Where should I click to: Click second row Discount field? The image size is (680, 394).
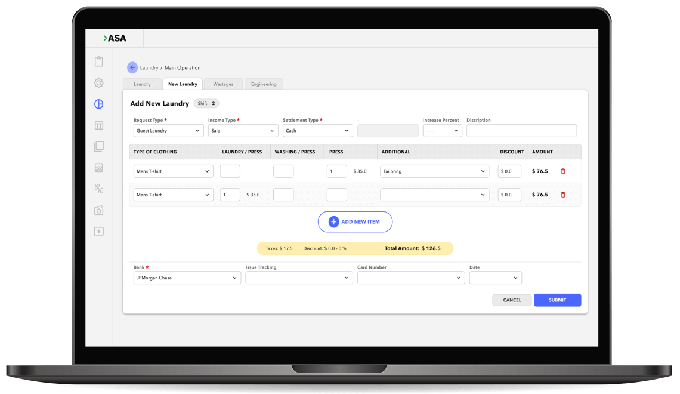[509, 195]
